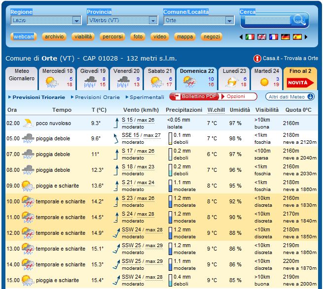Click the red Casa.it keyhole icon
This screenshot has height=289, width=323.
pos(257,59)
